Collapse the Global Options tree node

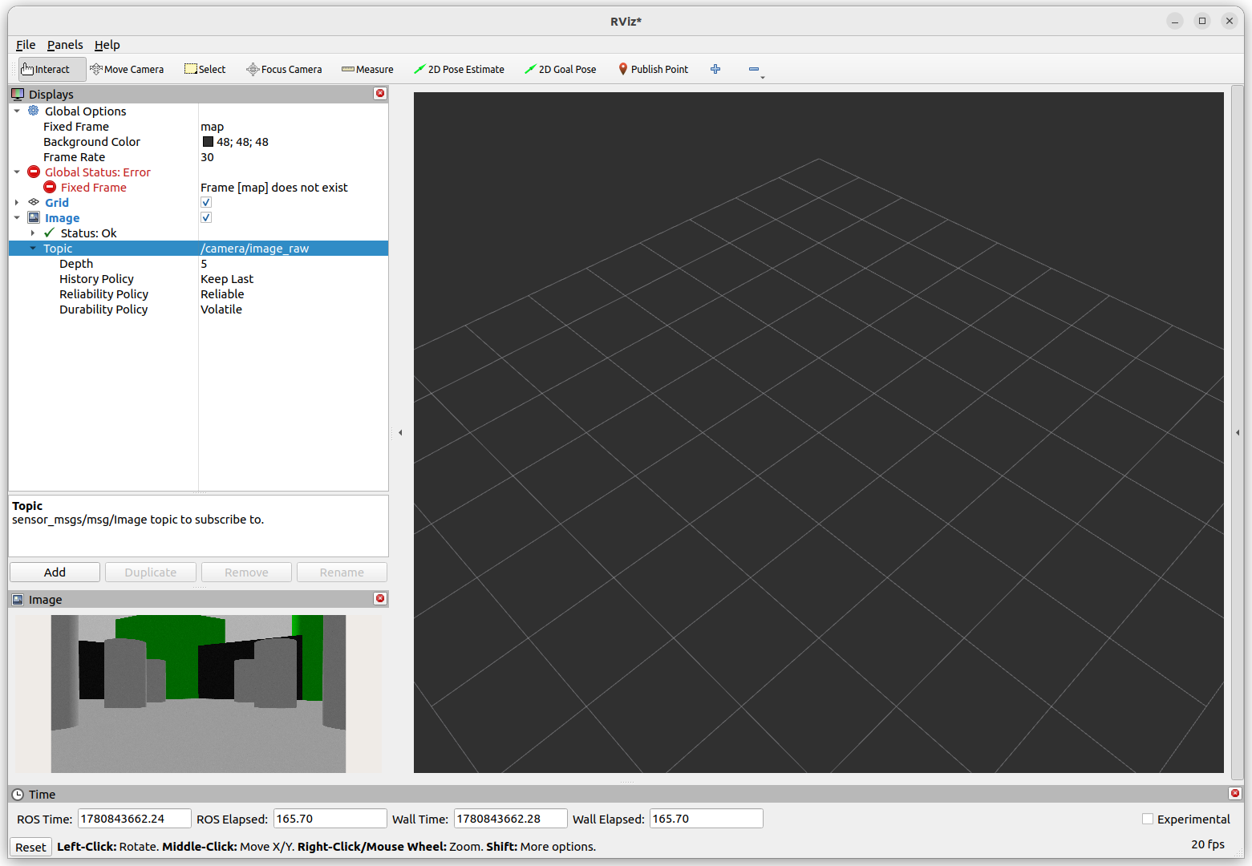click(x=17, y=111)
